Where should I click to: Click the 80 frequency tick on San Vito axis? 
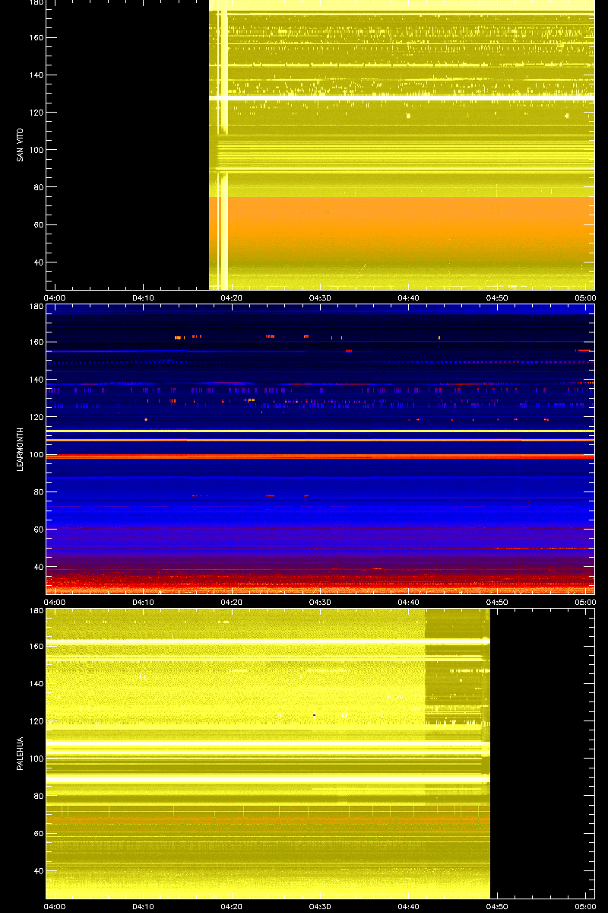tap(38, 187)
